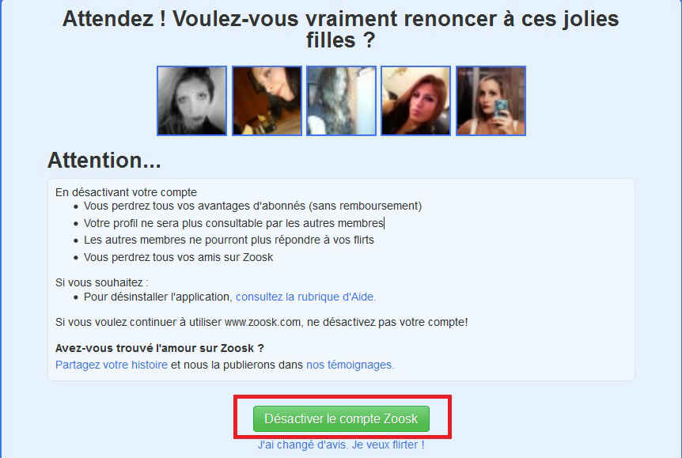Open the mirror selfie profile photo
Viewport: 682px width, 458px height.
[x=491, y=101]
